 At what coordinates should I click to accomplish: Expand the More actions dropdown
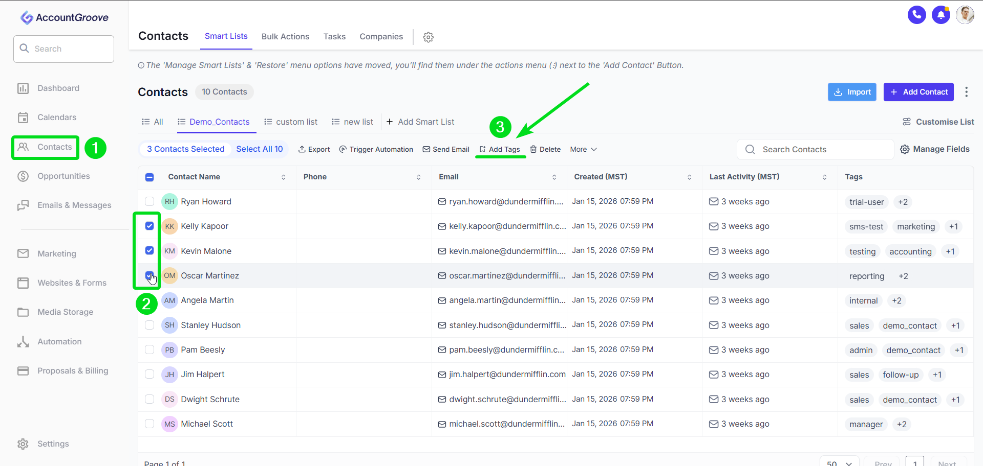tap(584, 149)
